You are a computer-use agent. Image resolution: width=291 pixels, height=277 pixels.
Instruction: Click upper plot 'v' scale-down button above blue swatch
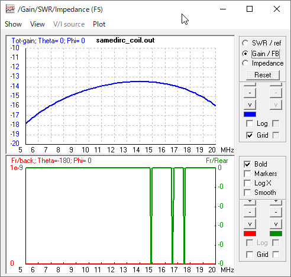click(250, 105)
